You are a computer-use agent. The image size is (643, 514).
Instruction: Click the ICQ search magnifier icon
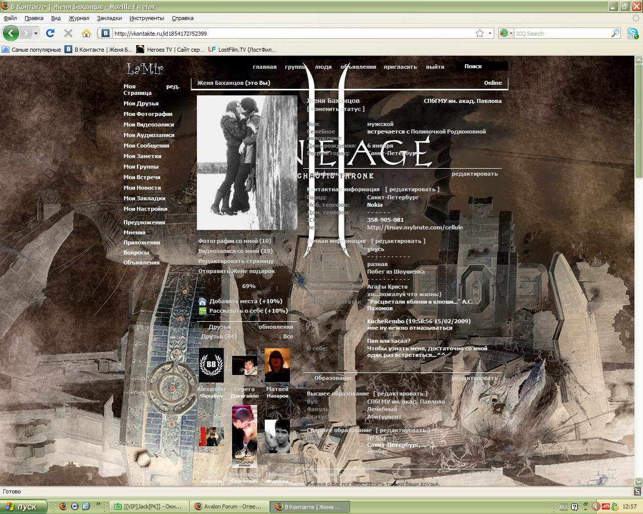tap(615, 33)
